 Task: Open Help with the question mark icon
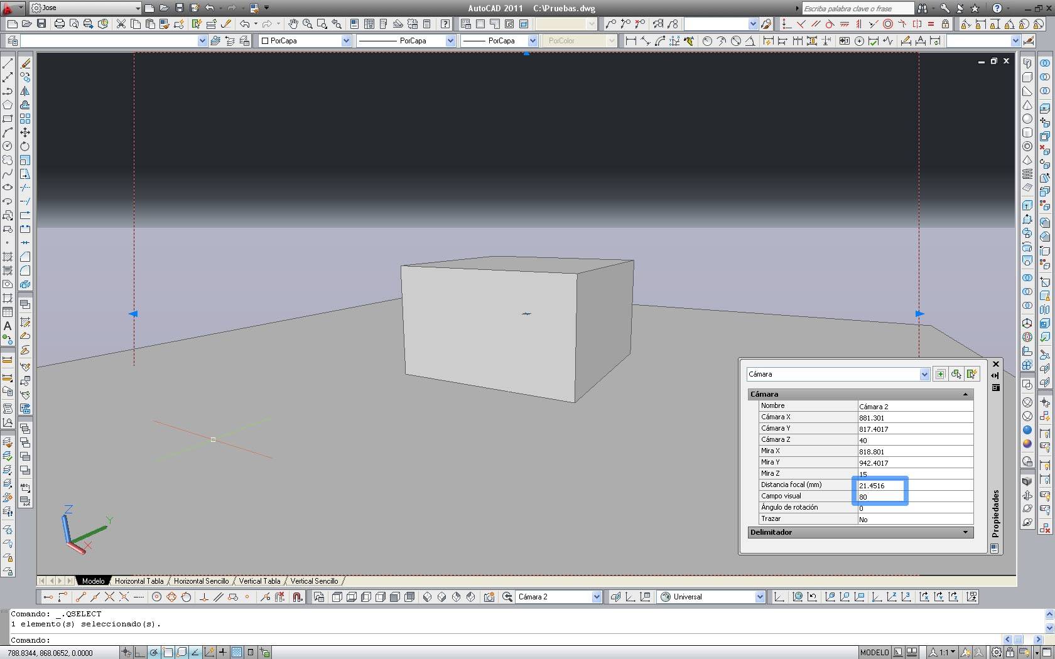pos(445,24)
